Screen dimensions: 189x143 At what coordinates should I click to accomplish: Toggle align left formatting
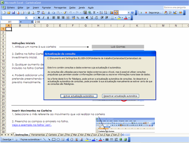pos(54,18)
